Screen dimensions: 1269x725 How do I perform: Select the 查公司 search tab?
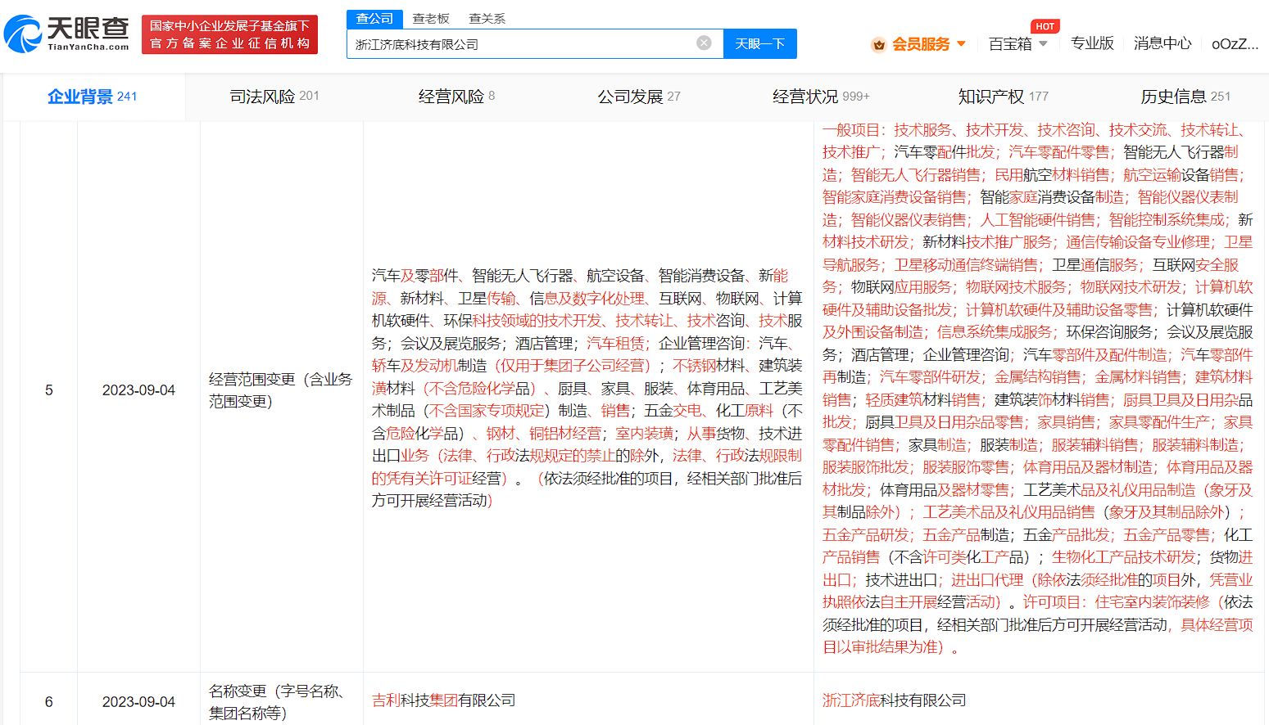pos(374,18)
